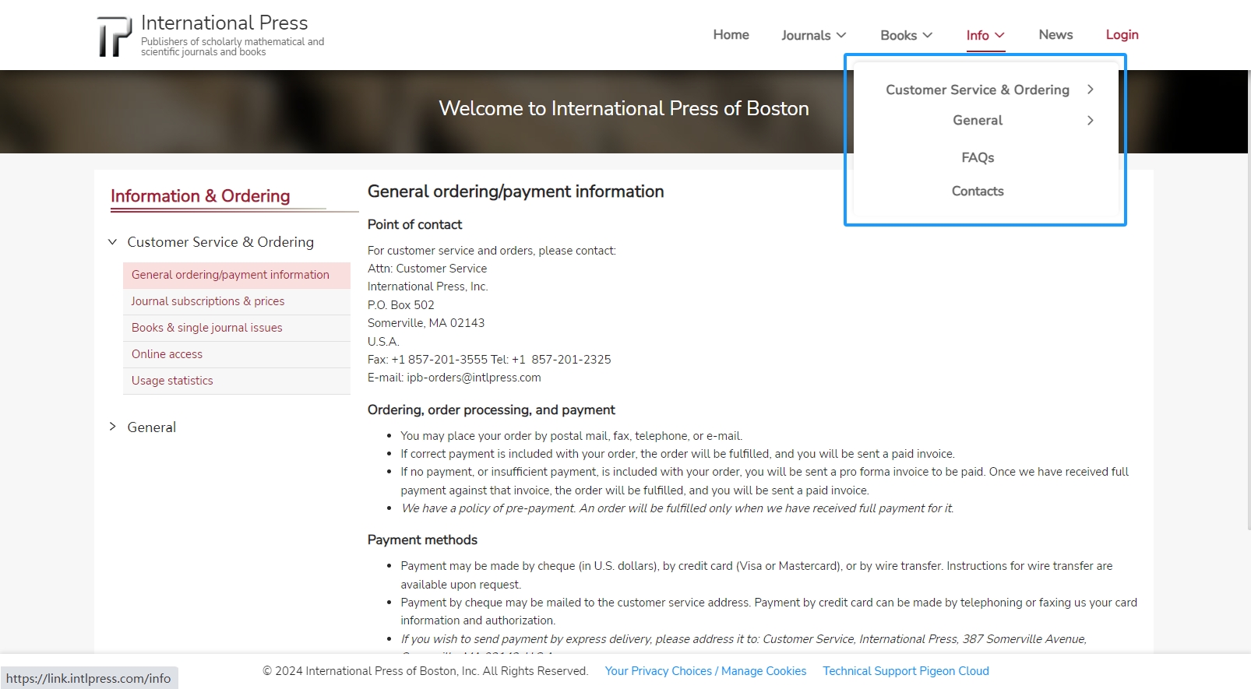Click the Payment methods heading
Screen dimensions: 1251x689
click(422, 540)
